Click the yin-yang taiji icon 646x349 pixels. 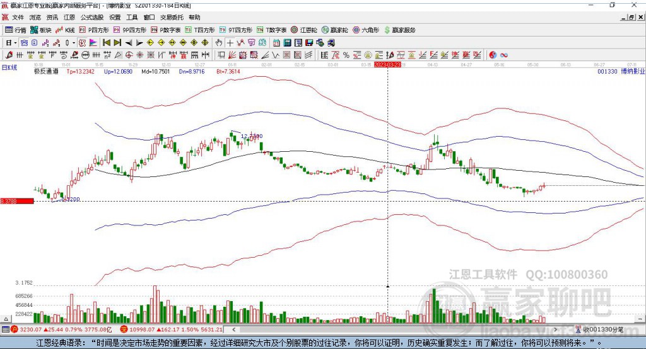(x=493, y=55)
